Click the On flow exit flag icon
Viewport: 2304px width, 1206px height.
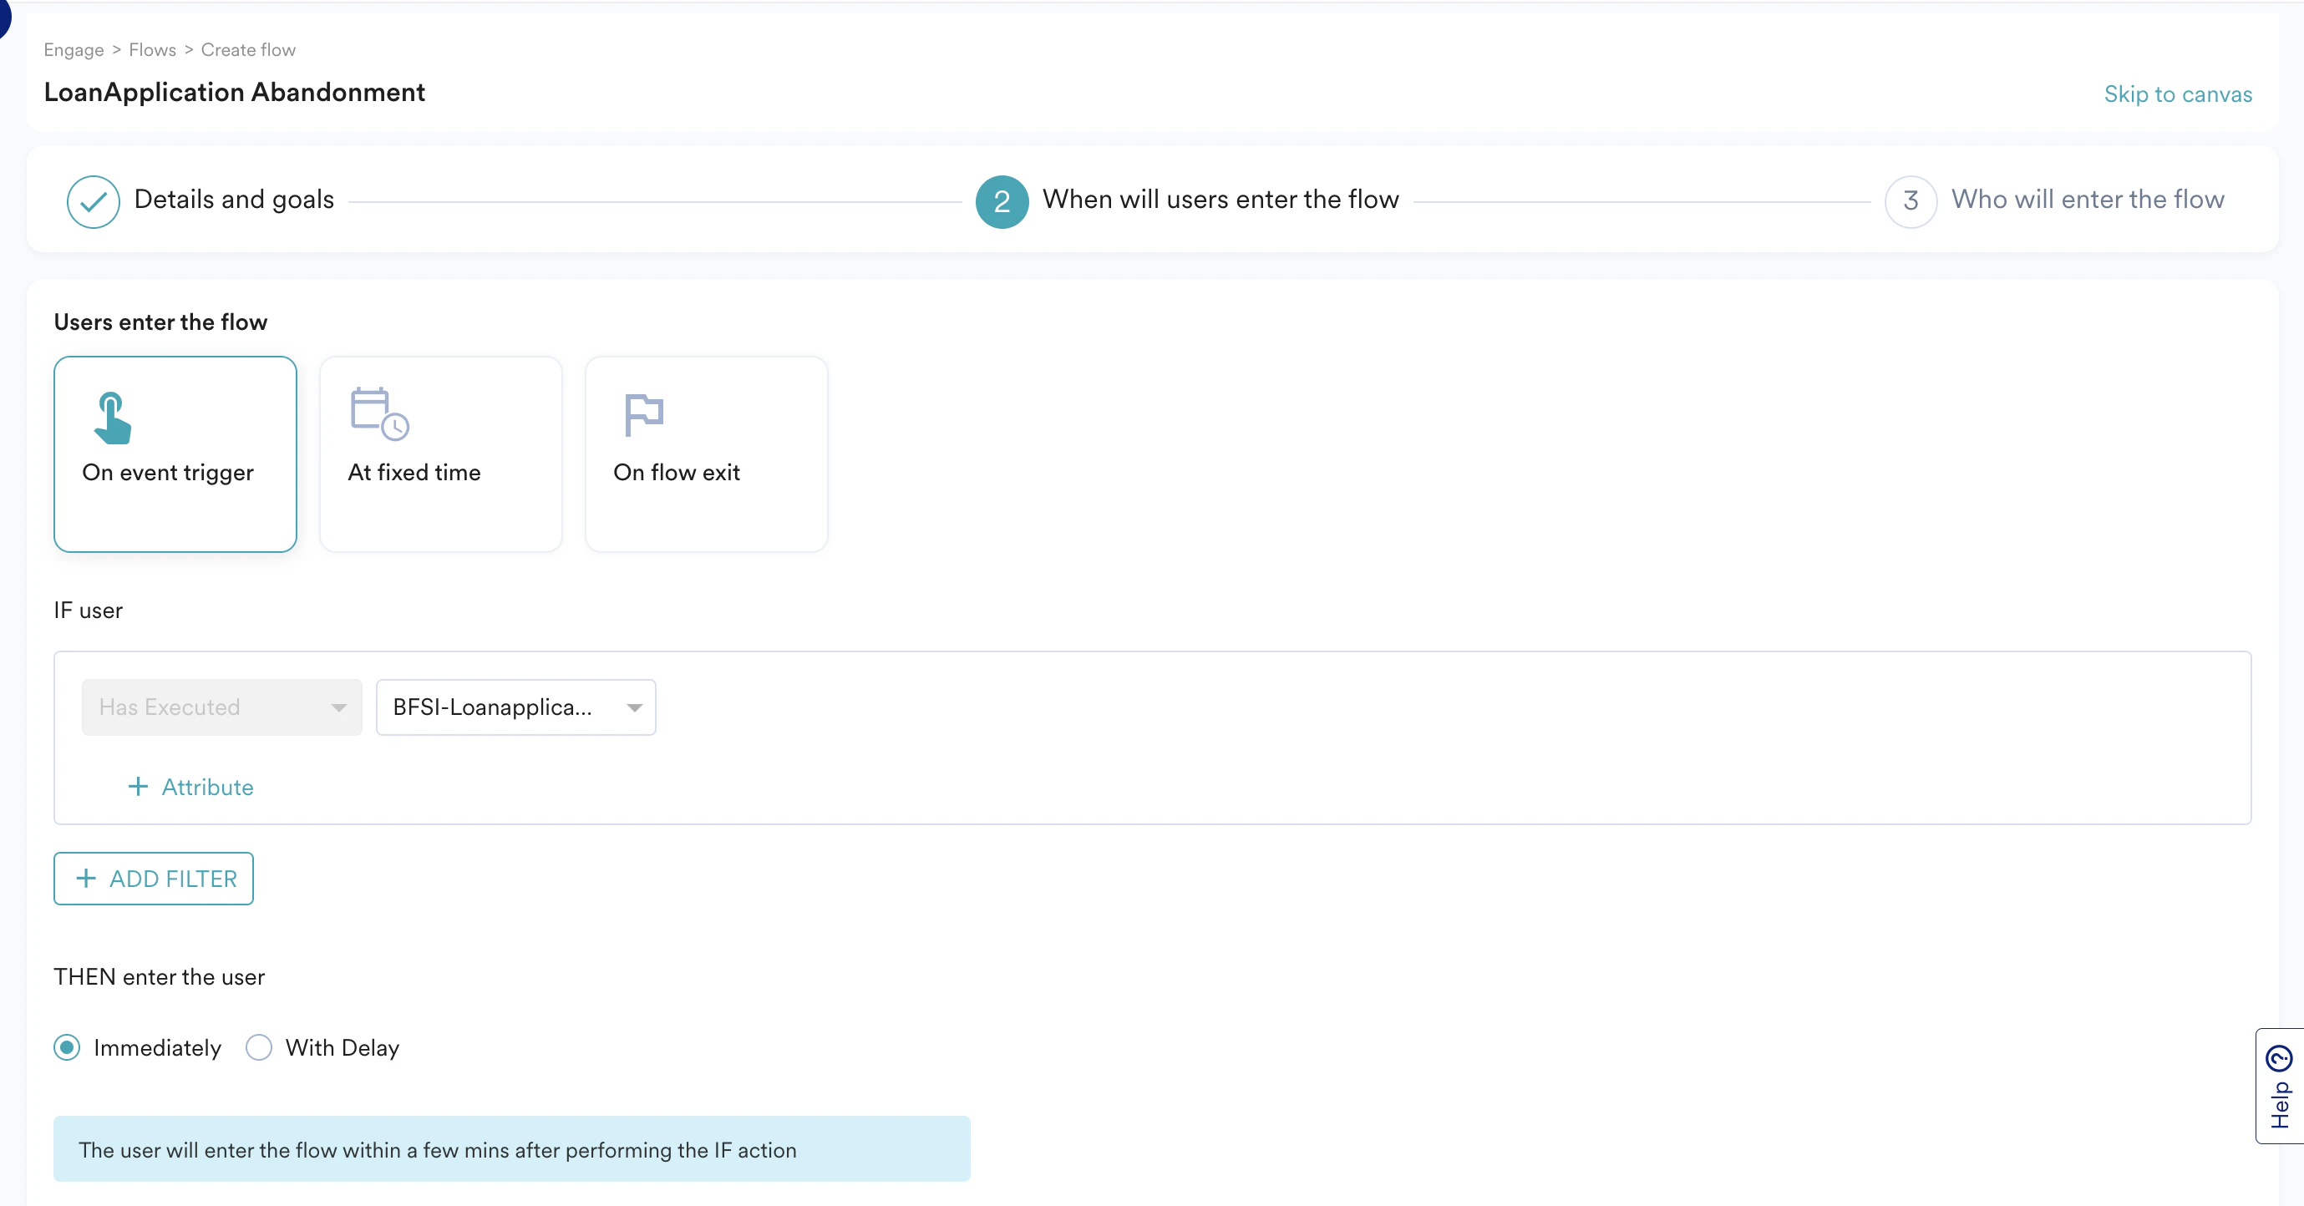[x=643, y=415]
